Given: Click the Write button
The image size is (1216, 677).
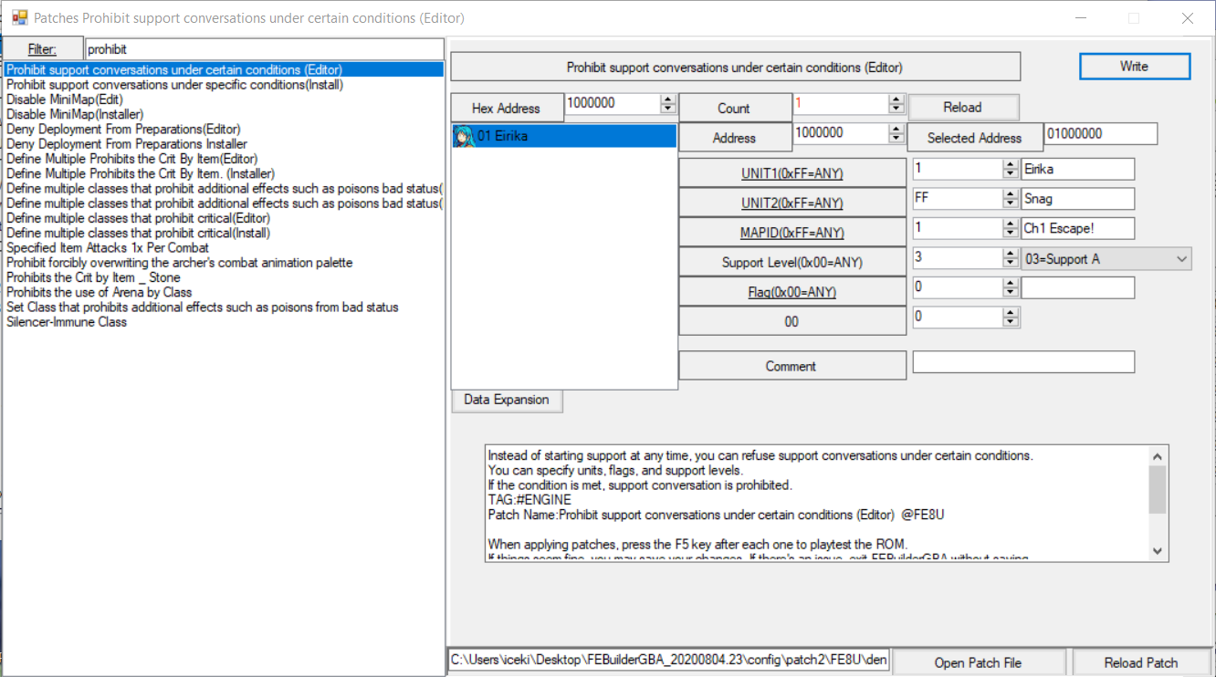Looking at the screenshot, I should click(1134, 66).
